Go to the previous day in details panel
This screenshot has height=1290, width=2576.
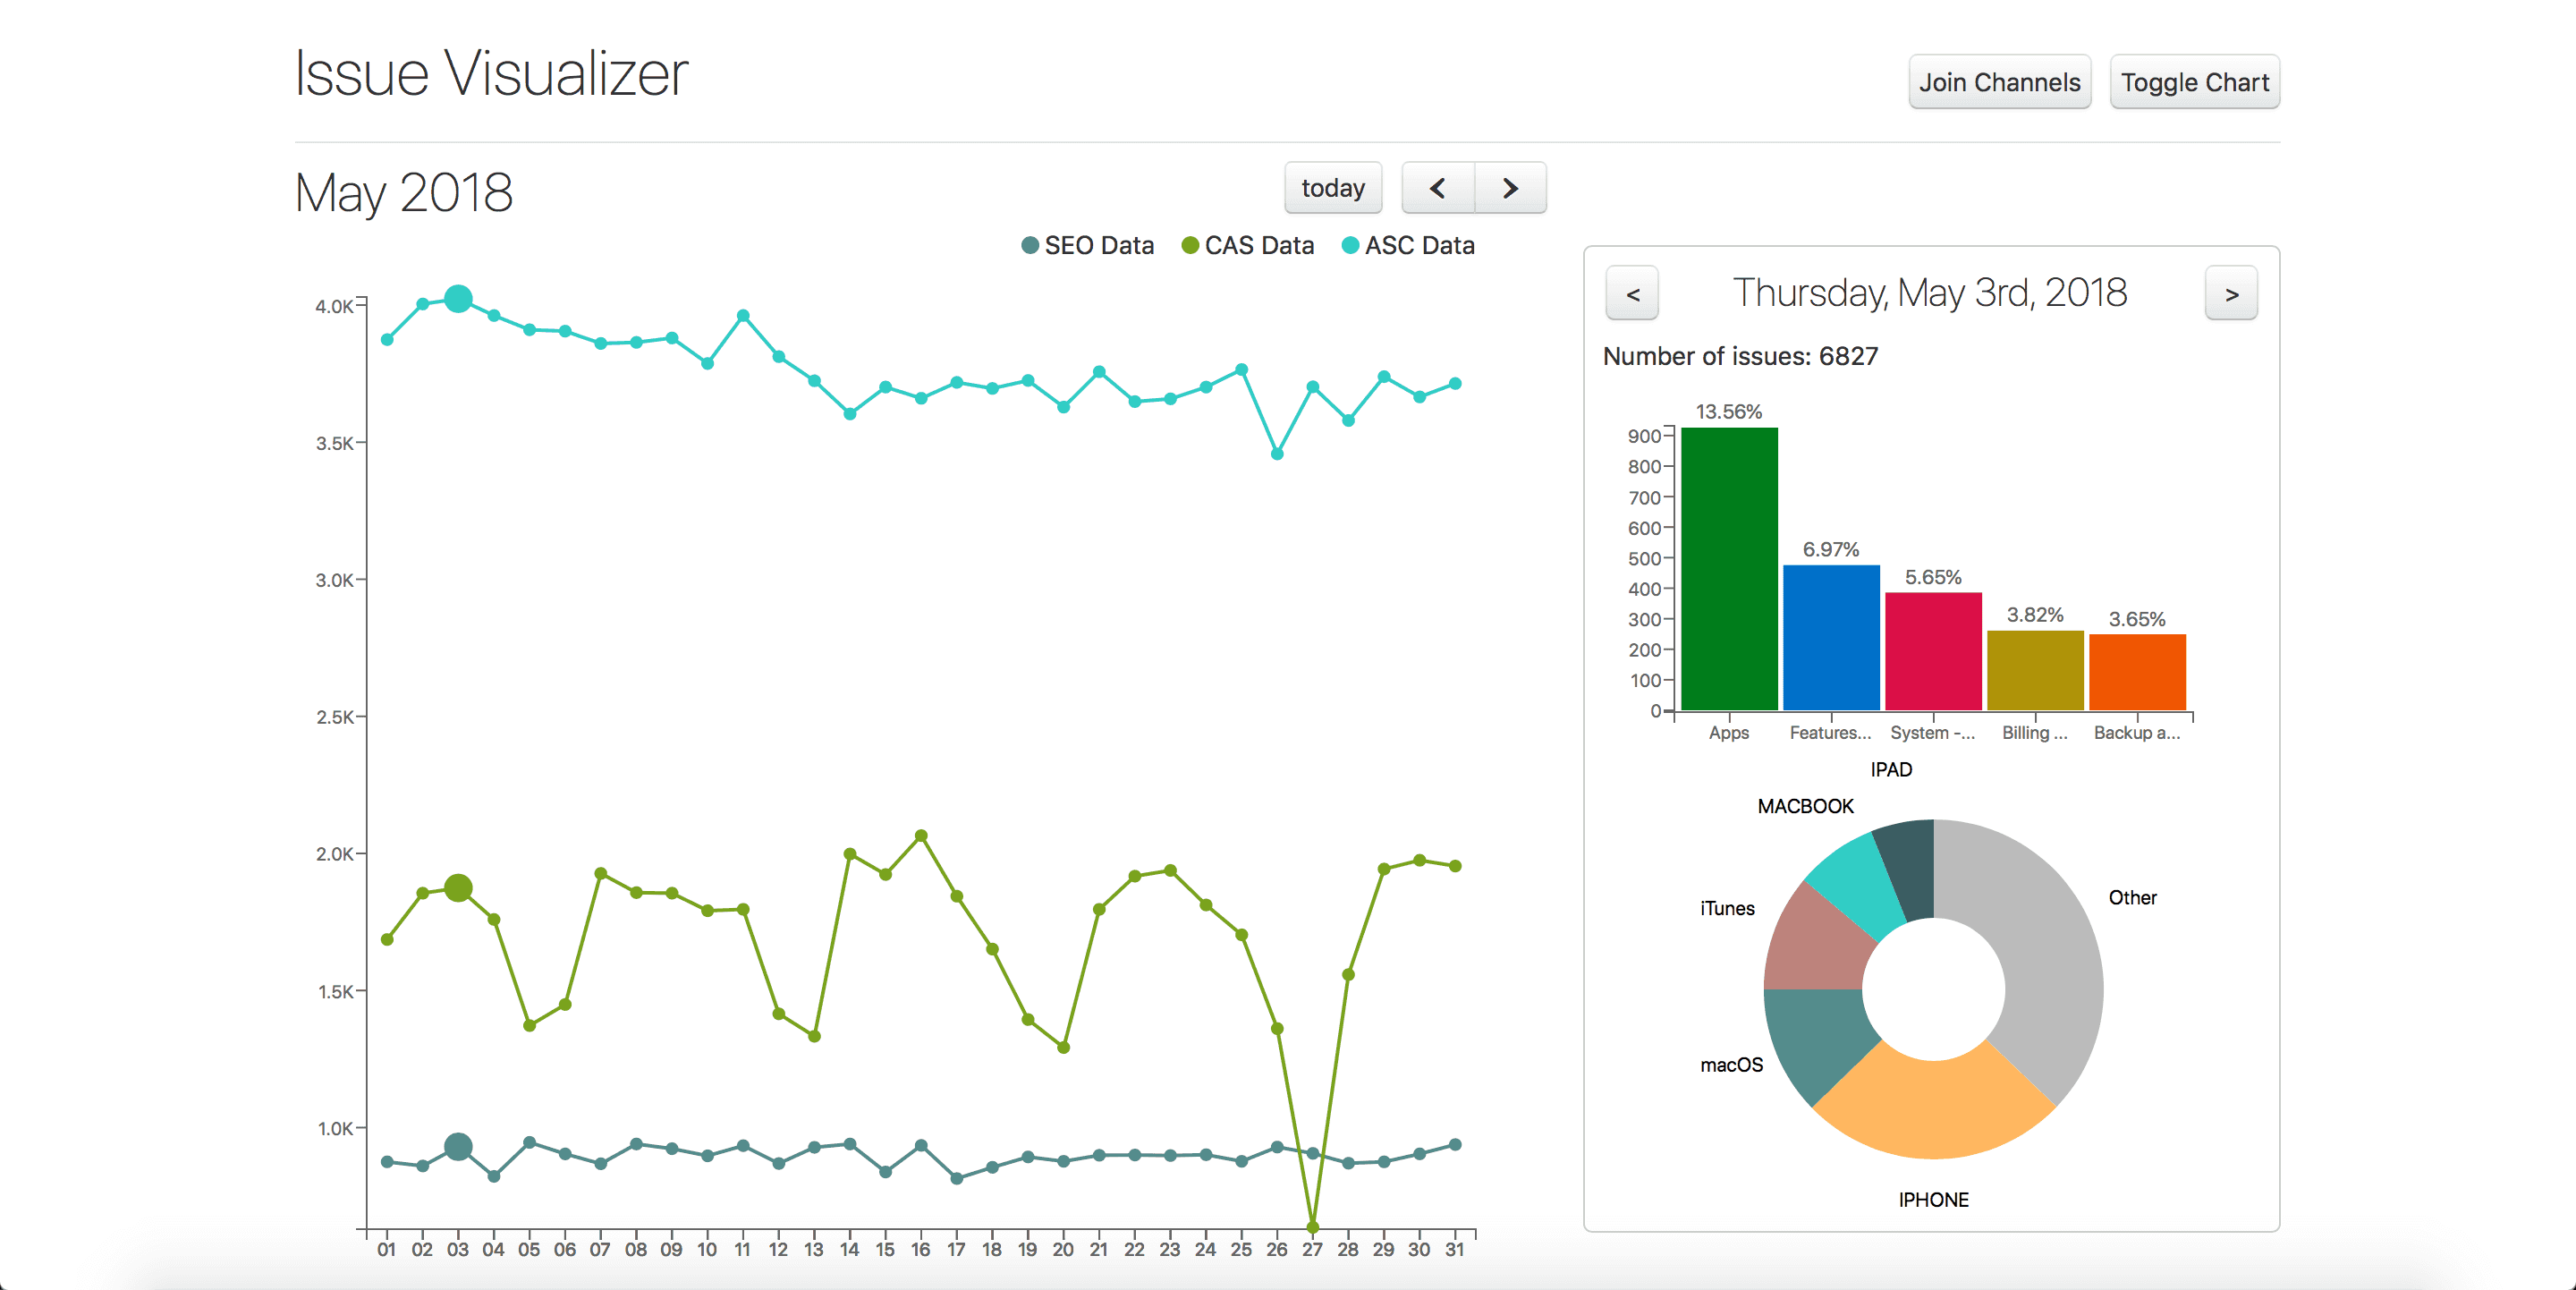click(1632, 294)
